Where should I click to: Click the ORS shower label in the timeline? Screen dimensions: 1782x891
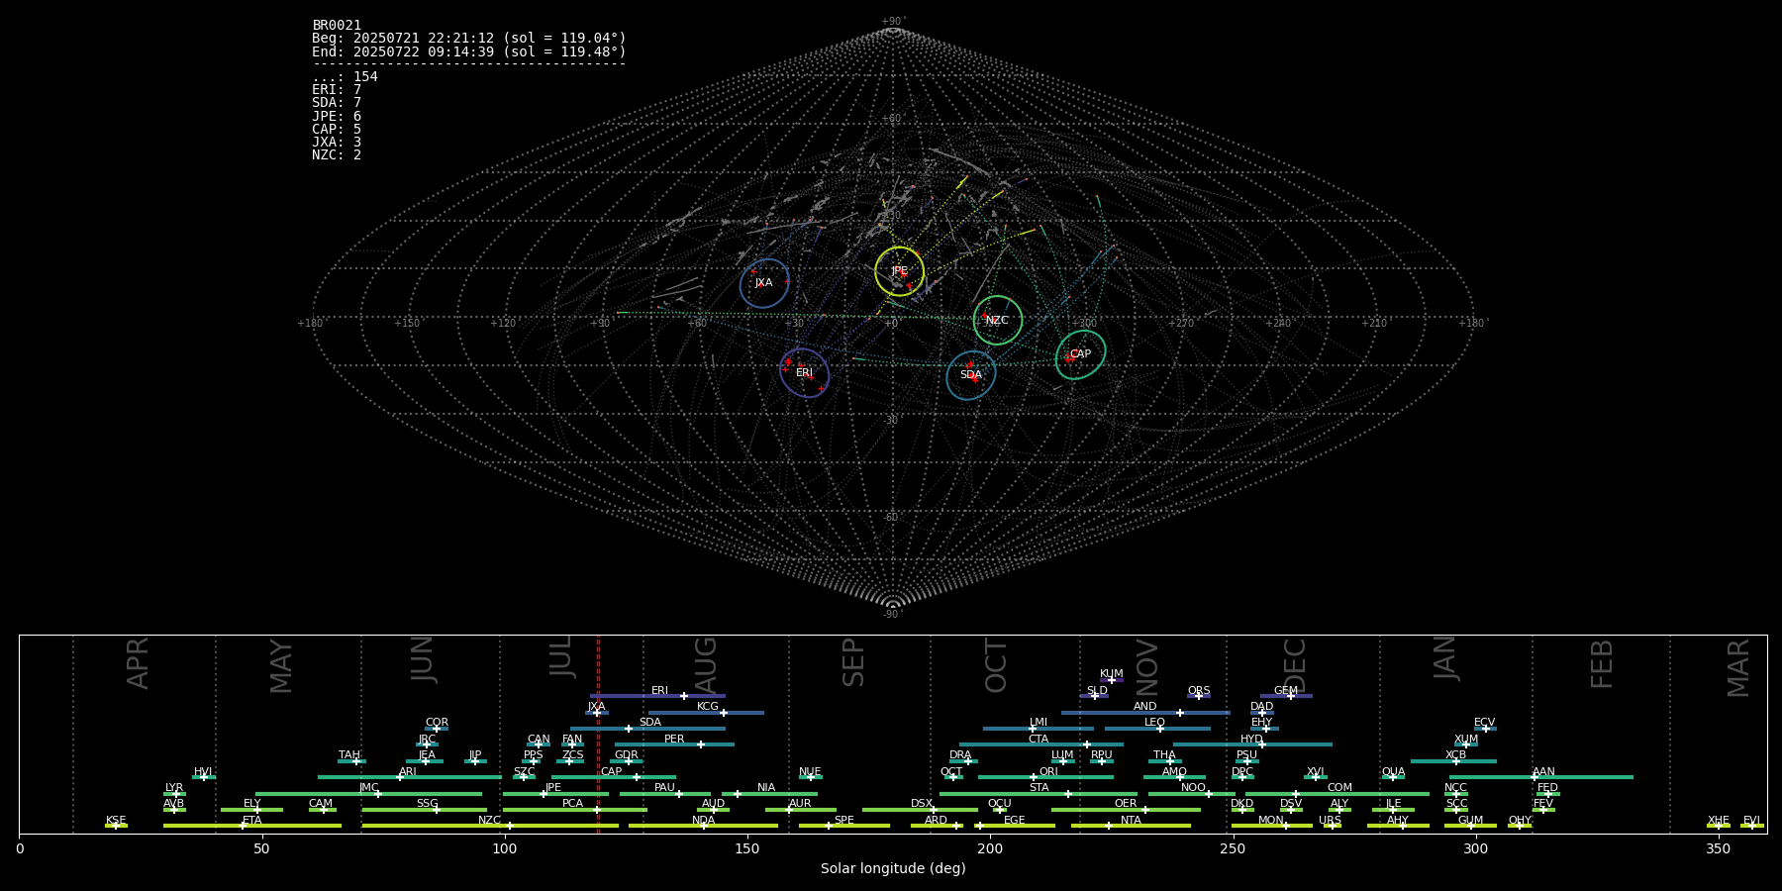(1199, 691)
